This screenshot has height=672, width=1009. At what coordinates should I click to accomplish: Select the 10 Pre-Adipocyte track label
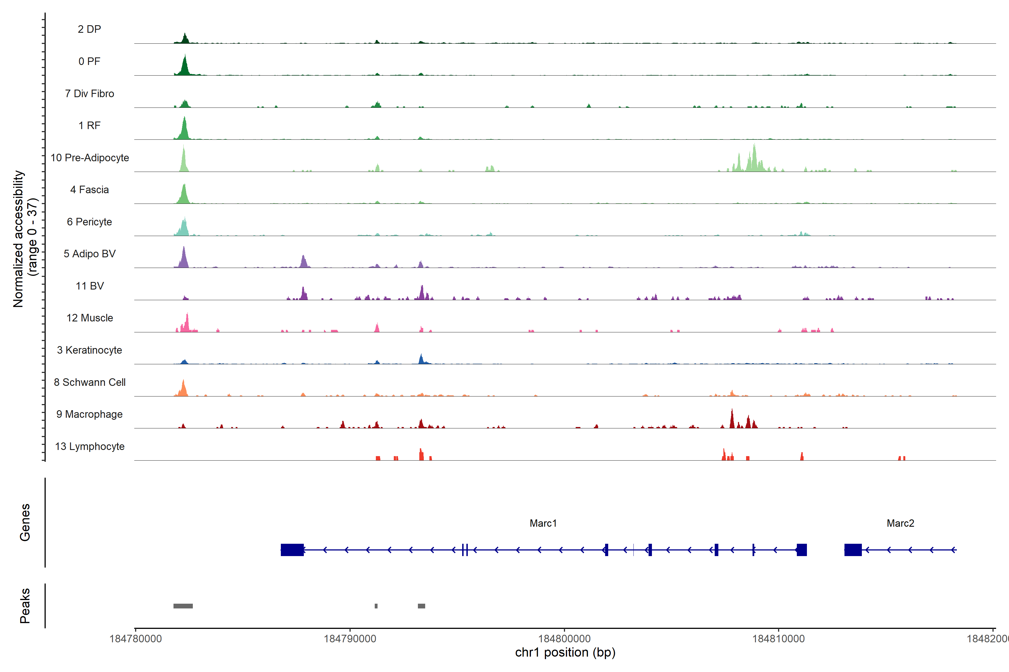90,158
